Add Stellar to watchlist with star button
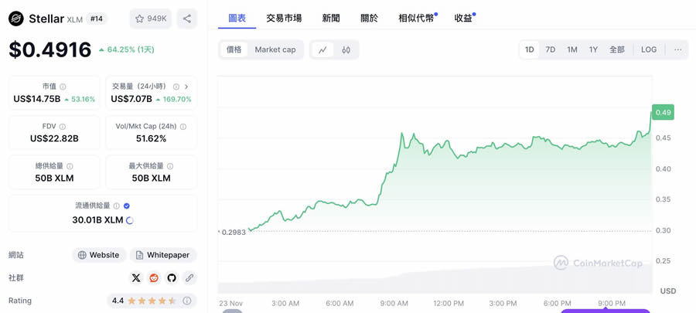The height and width of the screenshot is (313, 696). (151, 19)
